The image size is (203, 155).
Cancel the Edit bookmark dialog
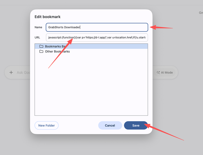coord(110,125)
